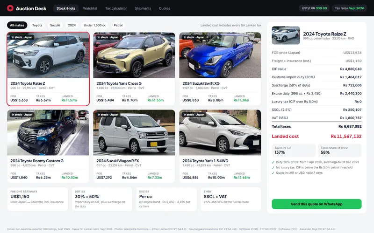Click the Excise duty Rs 2,440,200 amount
Screen dimensions: 374x233
pyautogui.click(x=351, y=94)
